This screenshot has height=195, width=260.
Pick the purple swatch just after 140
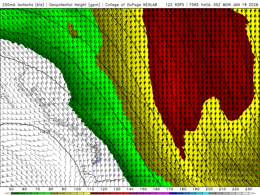134,193
